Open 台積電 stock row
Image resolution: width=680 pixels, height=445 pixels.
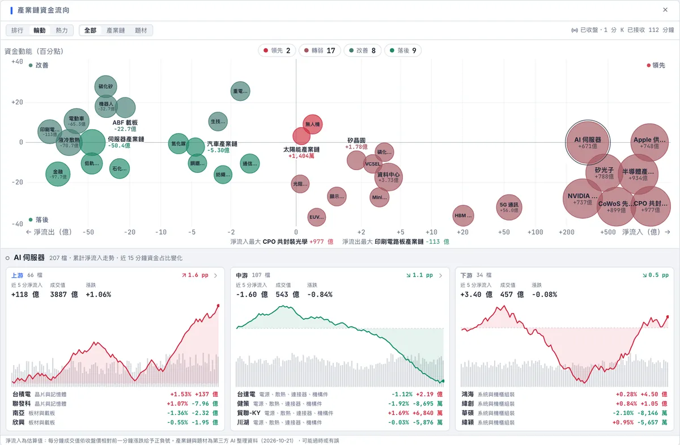point(115,394)
